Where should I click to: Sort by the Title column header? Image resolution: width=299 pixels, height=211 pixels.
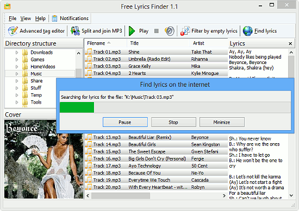click(x=158, y=43)
